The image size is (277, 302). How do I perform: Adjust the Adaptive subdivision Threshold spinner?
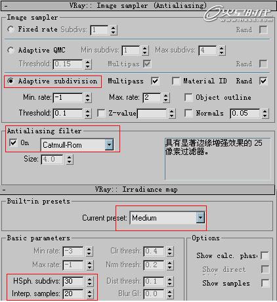click(87, 114)
